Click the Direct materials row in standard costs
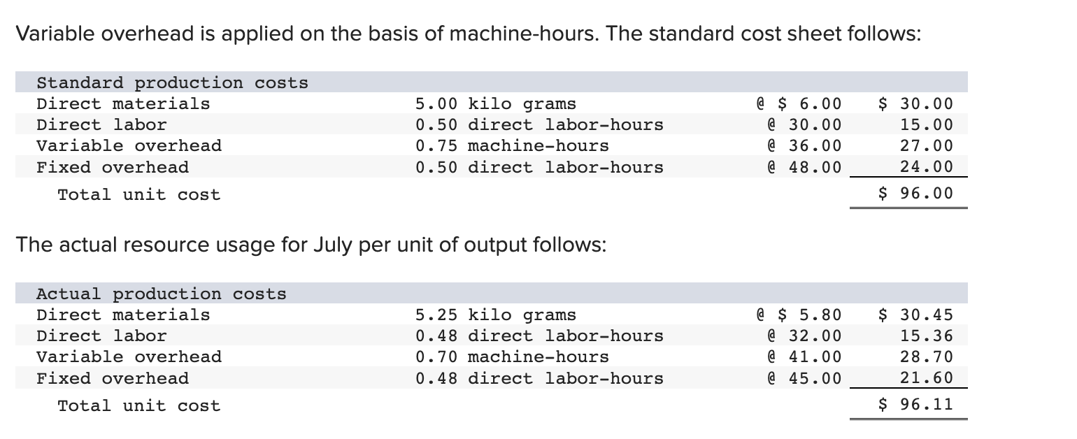The width and height of the screenshot is (1077, 439). (123, 103)
